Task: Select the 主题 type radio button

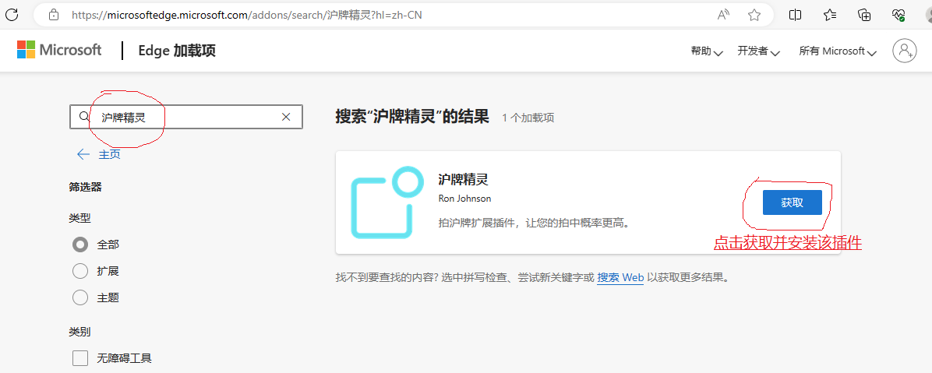Action: click(79, 297)
